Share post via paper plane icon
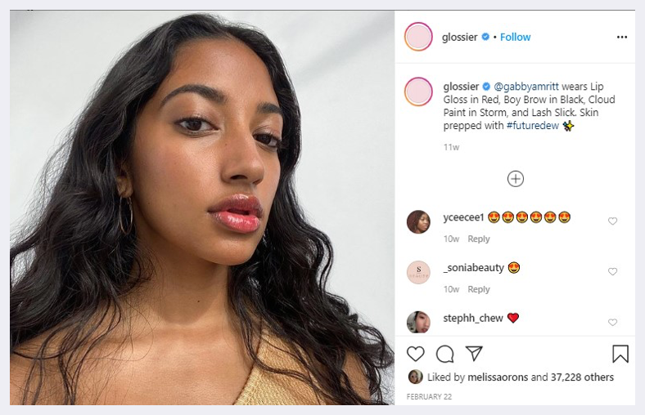645x415 pixels. (x=474, y=354)
